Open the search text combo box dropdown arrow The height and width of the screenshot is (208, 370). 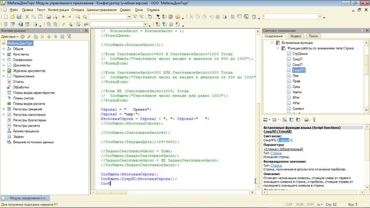click(129, 17)
